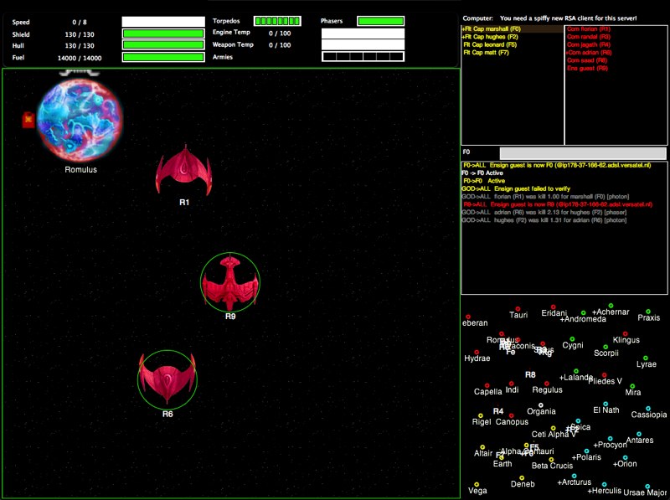Click the green Fuel gauge bar
The height and width of the screenshot is (500, 670).
(x=163, y=57)
